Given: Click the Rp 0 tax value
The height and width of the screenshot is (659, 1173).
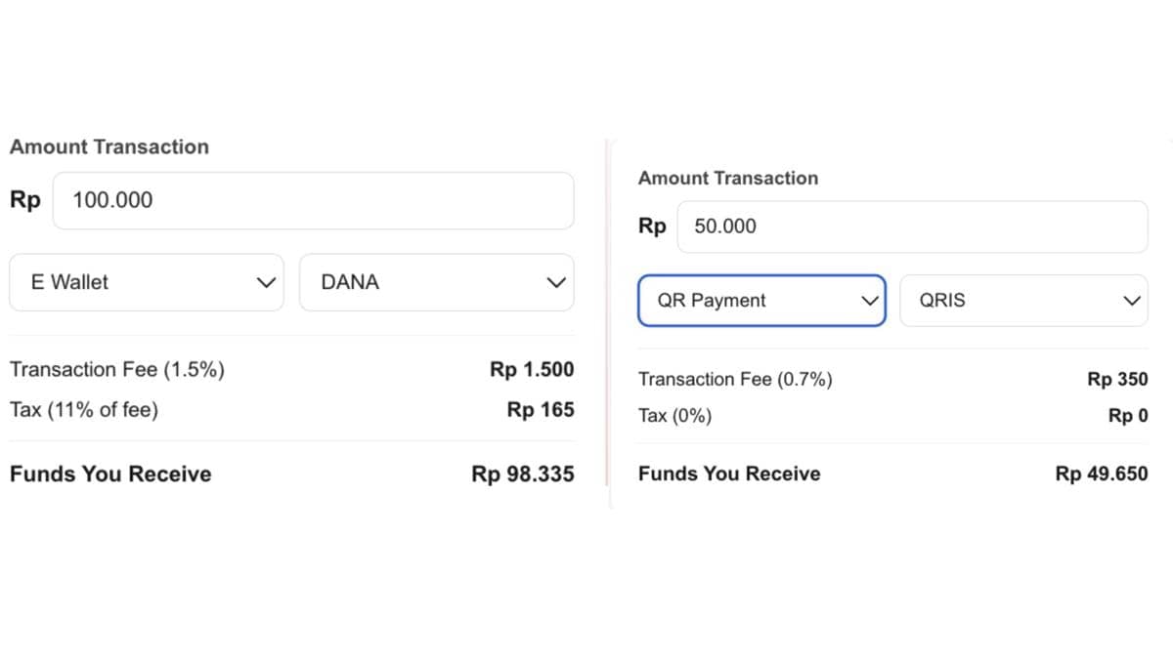Looking at the screenshot, I should (x=1128, y=416).
